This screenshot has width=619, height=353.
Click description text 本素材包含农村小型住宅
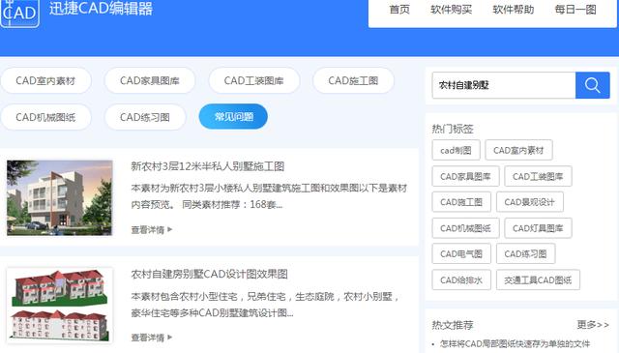pyautogui.click(x=265, y=305)
